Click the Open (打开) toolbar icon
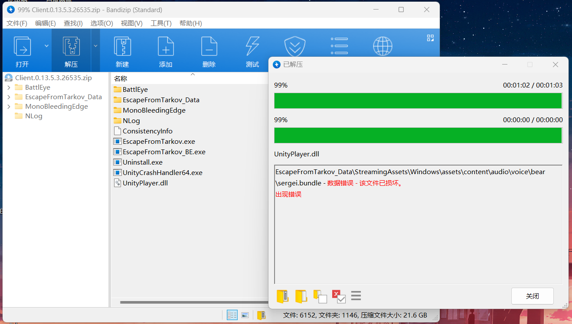This screenshot has width=572, height=324. (x=22, y=51)
